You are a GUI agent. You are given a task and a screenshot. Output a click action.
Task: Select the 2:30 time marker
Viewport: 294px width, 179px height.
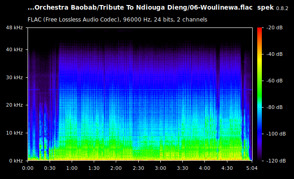[x=138, y=168]
